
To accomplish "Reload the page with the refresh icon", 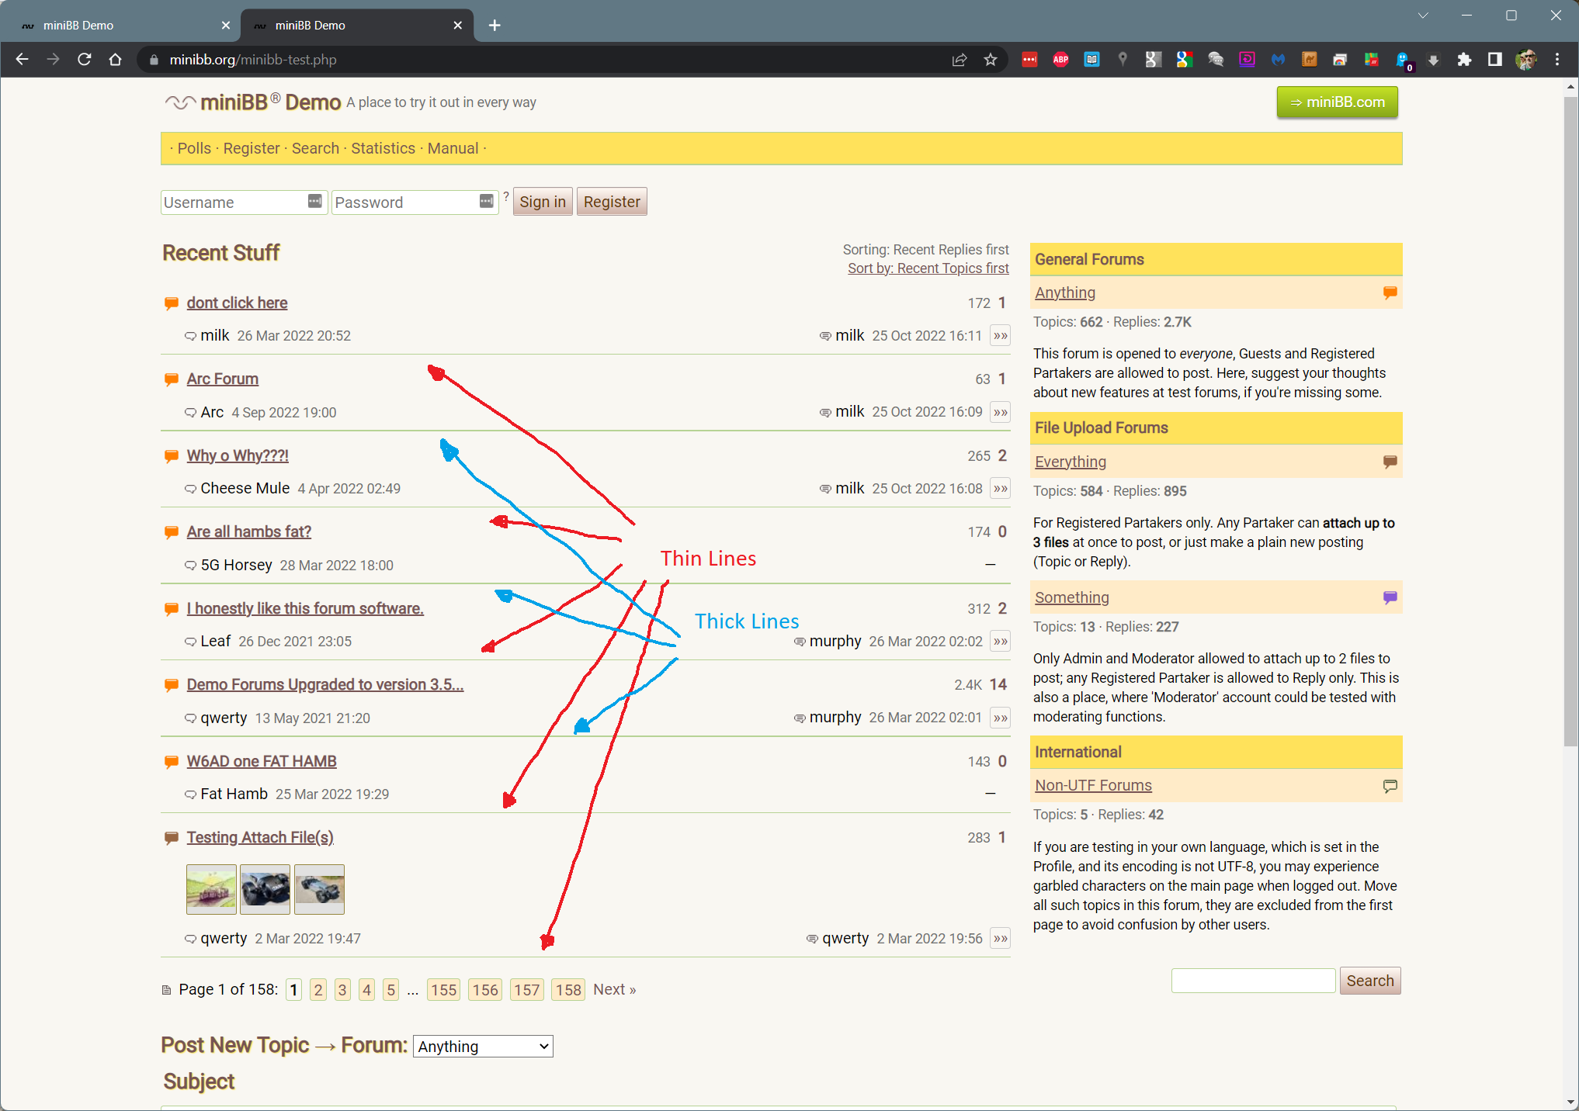I will click(x=85, y=60).
